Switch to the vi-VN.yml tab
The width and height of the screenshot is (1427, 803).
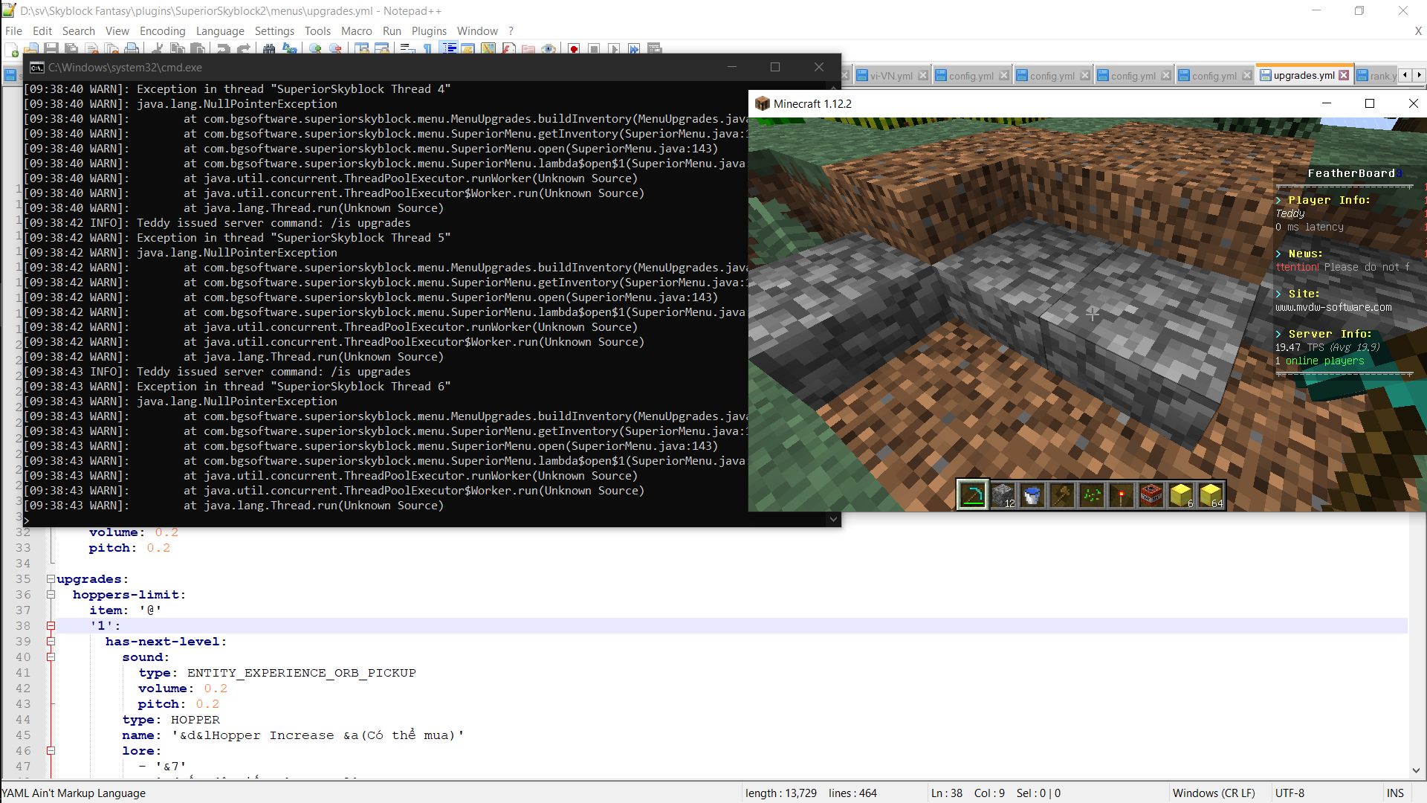click(890, 76)
